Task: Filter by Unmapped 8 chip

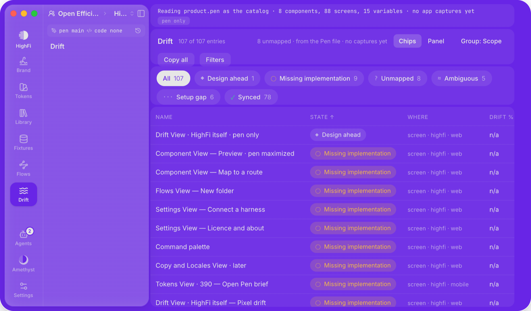Action: click(x=398, y=78)
